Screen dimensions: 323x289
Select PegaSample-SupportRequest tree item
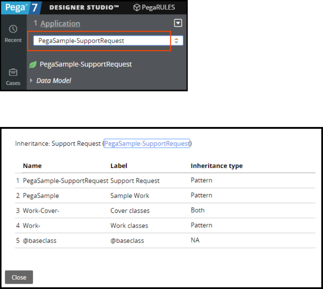pos(86,64)
